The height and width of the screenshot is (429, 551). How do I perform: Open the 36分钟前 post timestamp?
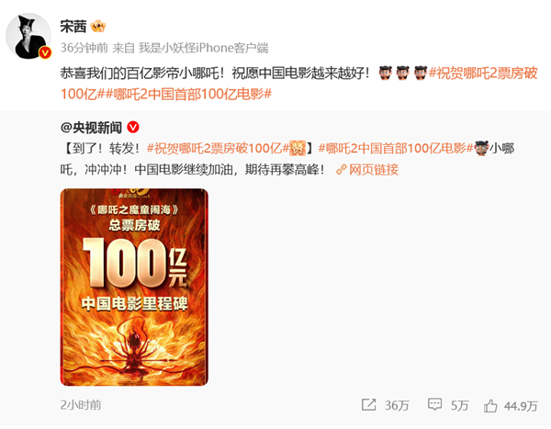pos(84,48)
